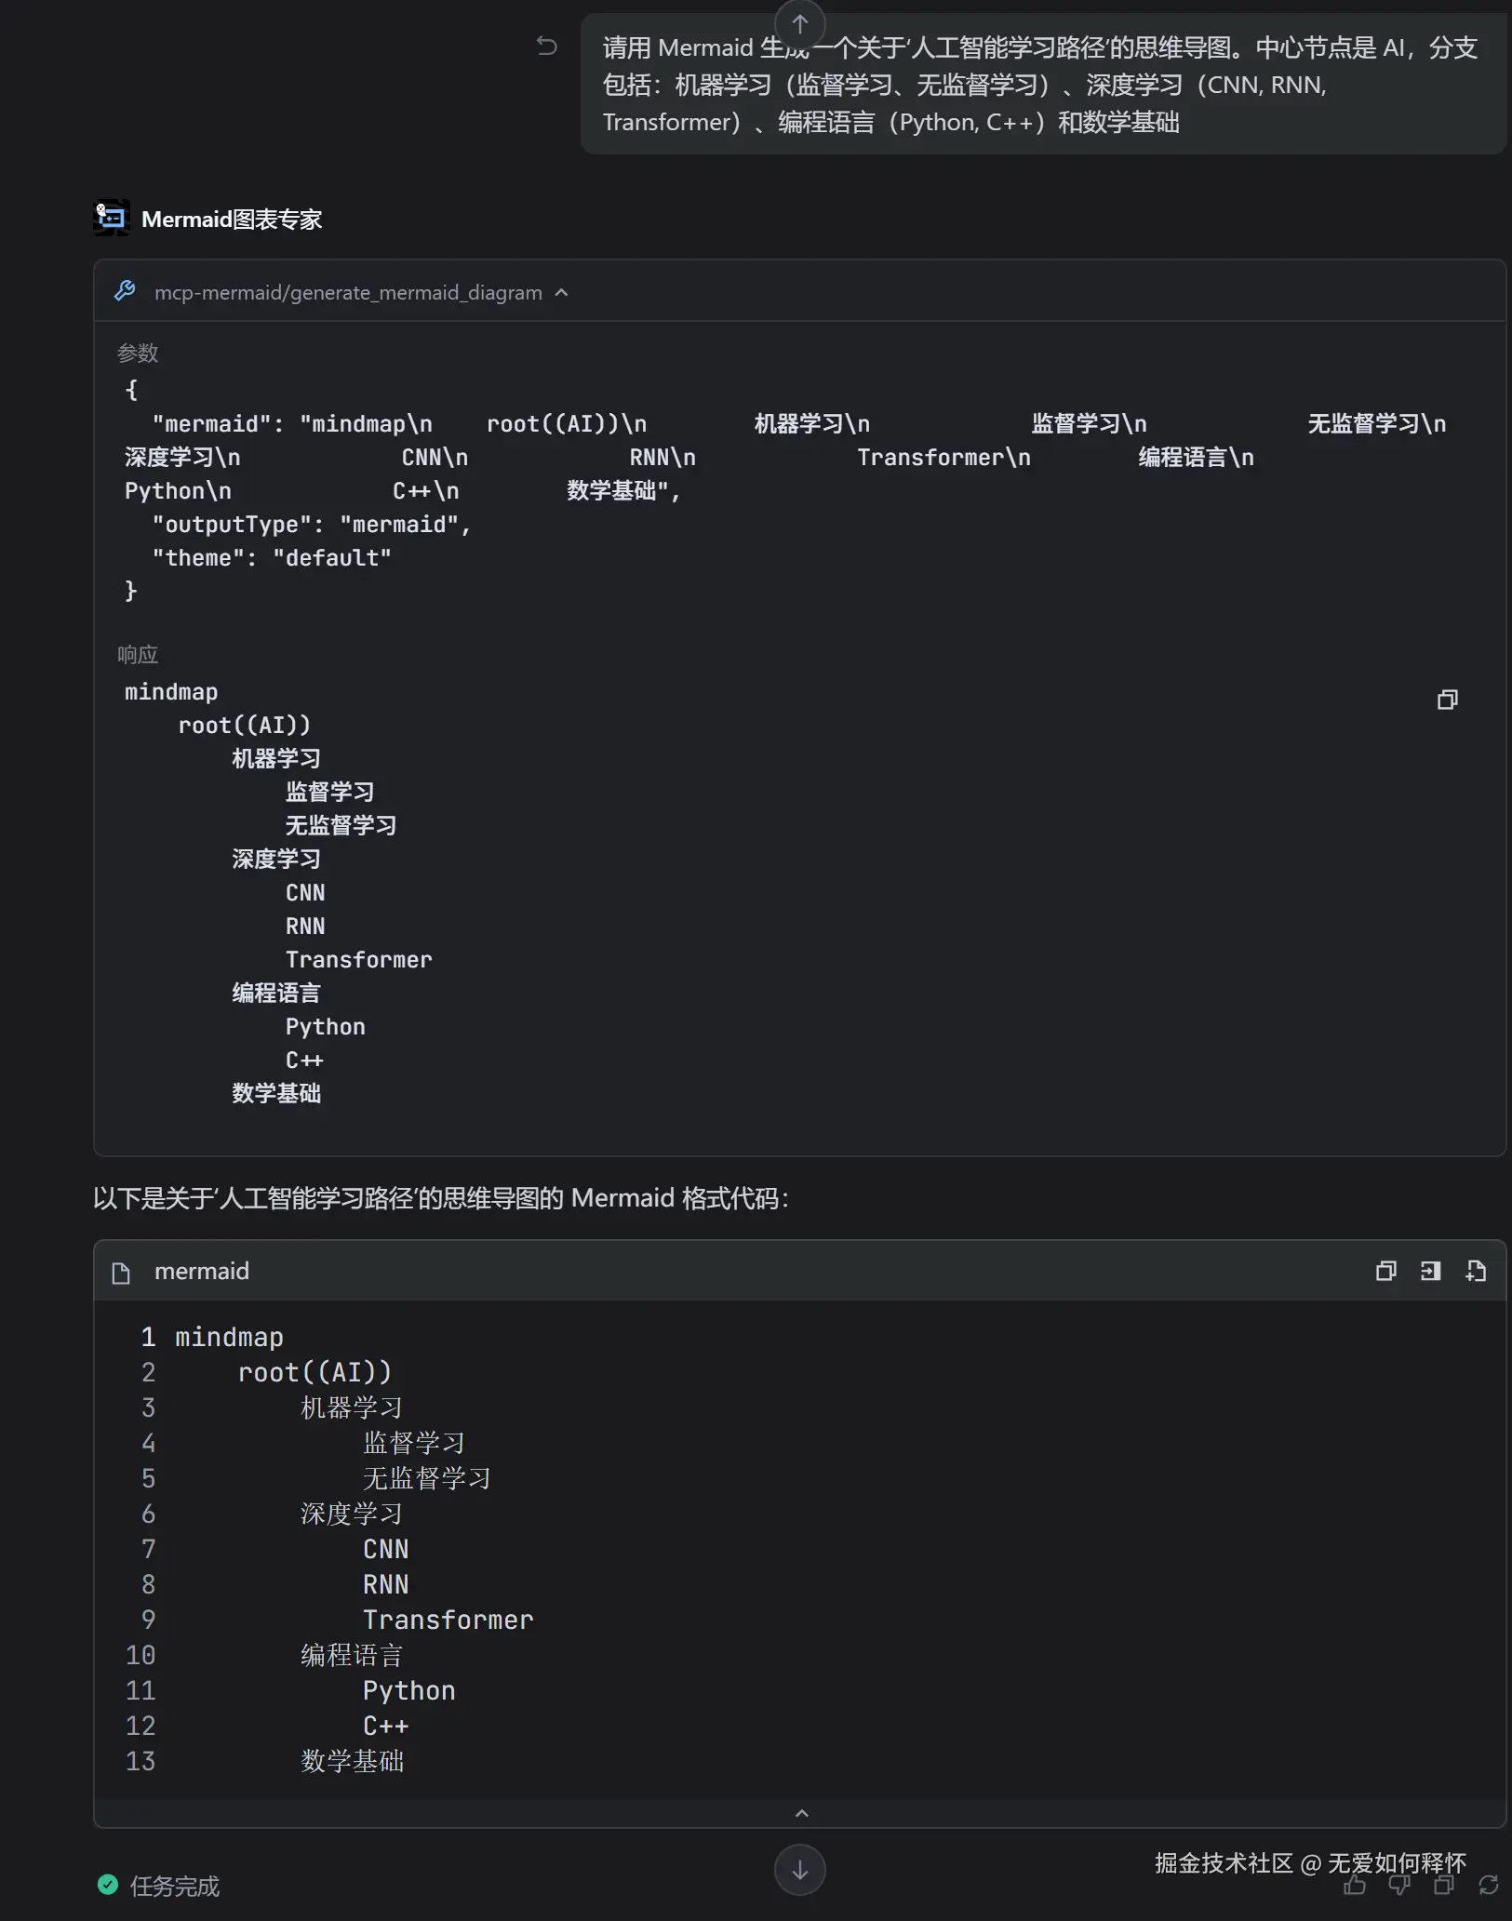Click the insert-at-cursor arrow icon in code header

1430,1271
